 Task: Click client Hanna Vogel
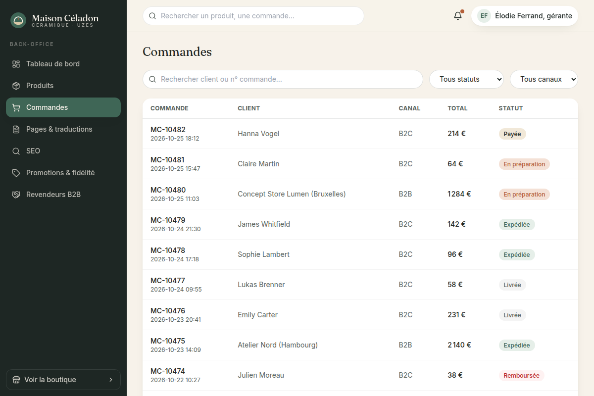tap(258, 134)
